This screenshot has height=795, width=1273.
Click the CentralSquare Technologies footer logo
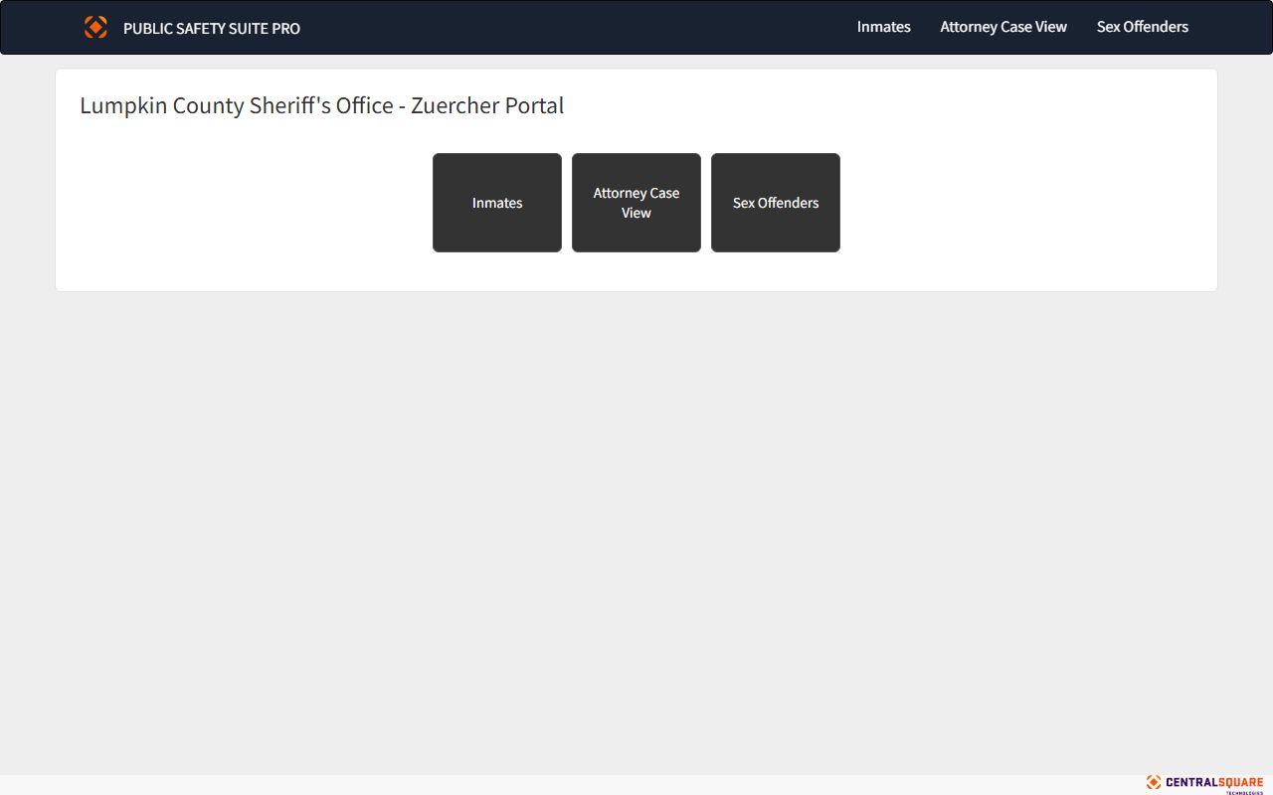coord(1204,784)
